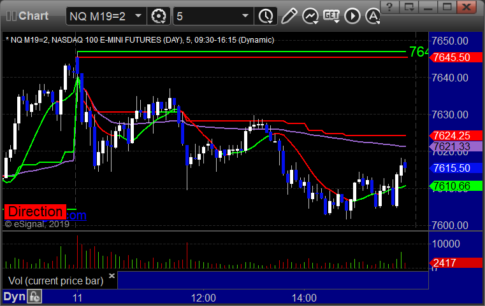Click the help question mark button

coord(389,7)
